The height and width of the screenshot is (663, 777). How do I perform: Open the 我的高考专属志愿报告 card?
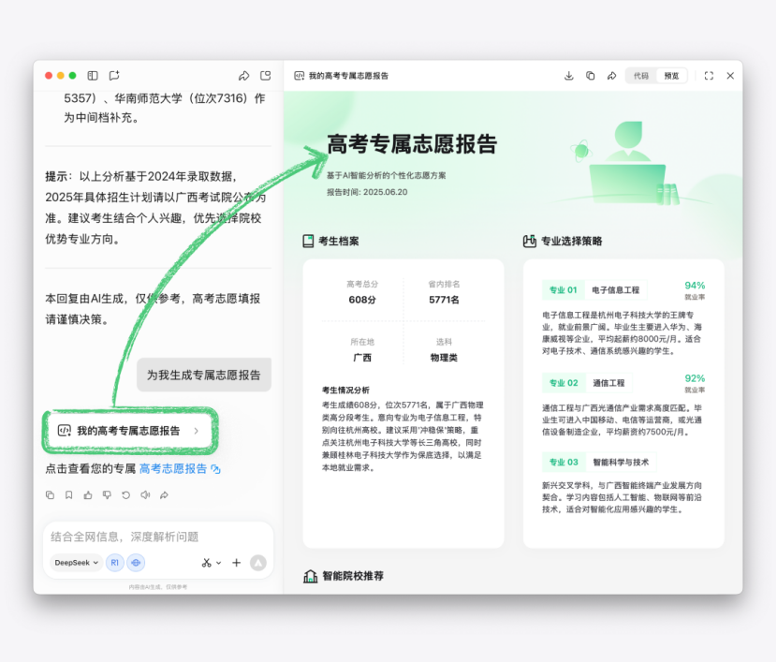(x=130, y=431)
